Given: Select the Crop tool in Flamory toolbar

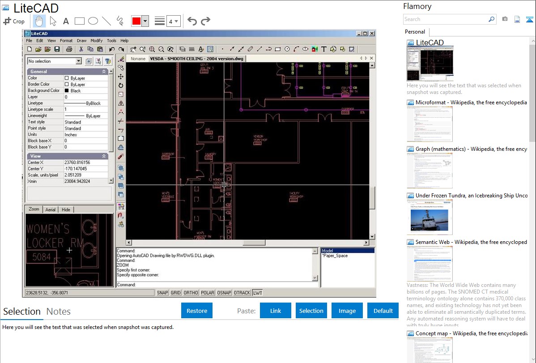Looking at the screenshot, I should click(14, 21).
